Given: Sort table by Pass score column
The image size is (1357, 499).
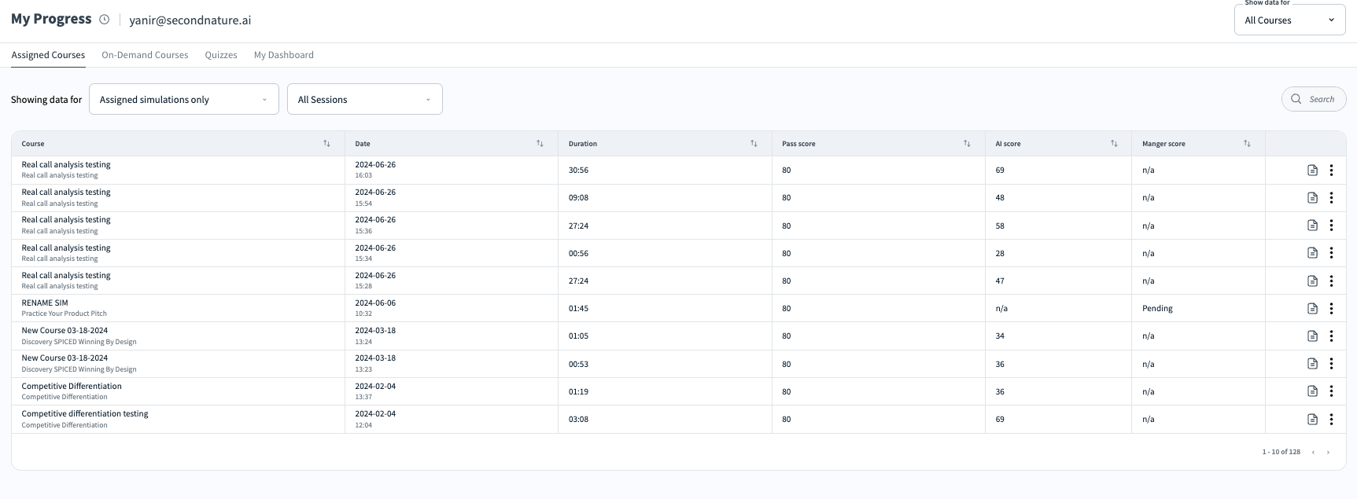Looking at the screenshot, I should point(967,144).
